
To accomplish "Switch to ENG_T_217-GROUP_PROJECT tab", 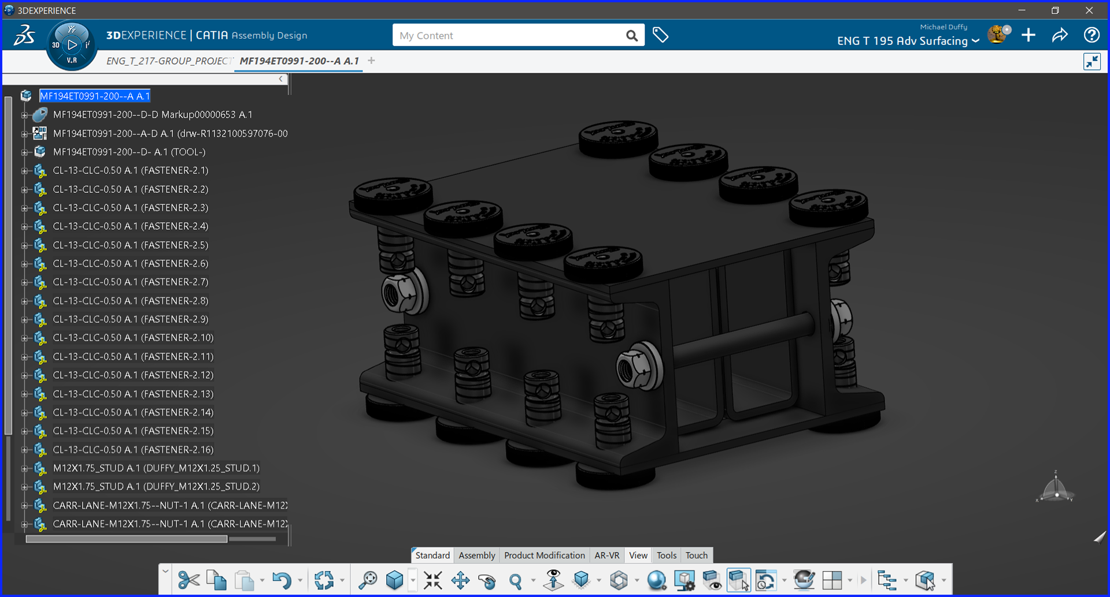I will [x=169, y=61].
